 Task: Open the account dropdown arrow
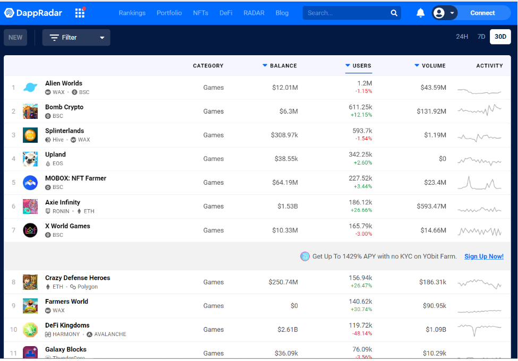tap(452, 13)
